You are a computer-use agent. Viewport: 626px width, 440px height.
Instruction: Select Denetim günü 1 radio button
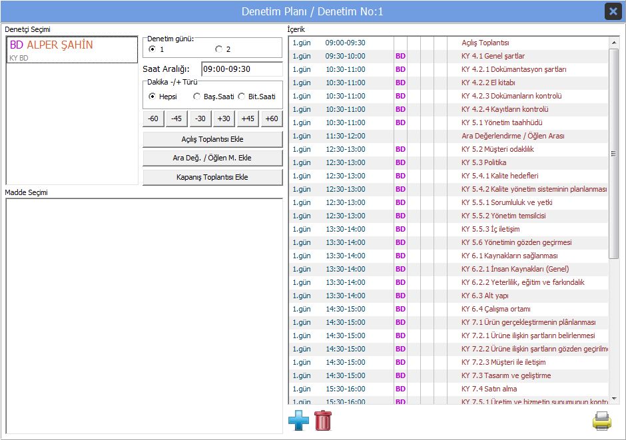pyautogui.click(x=152, y=49)
